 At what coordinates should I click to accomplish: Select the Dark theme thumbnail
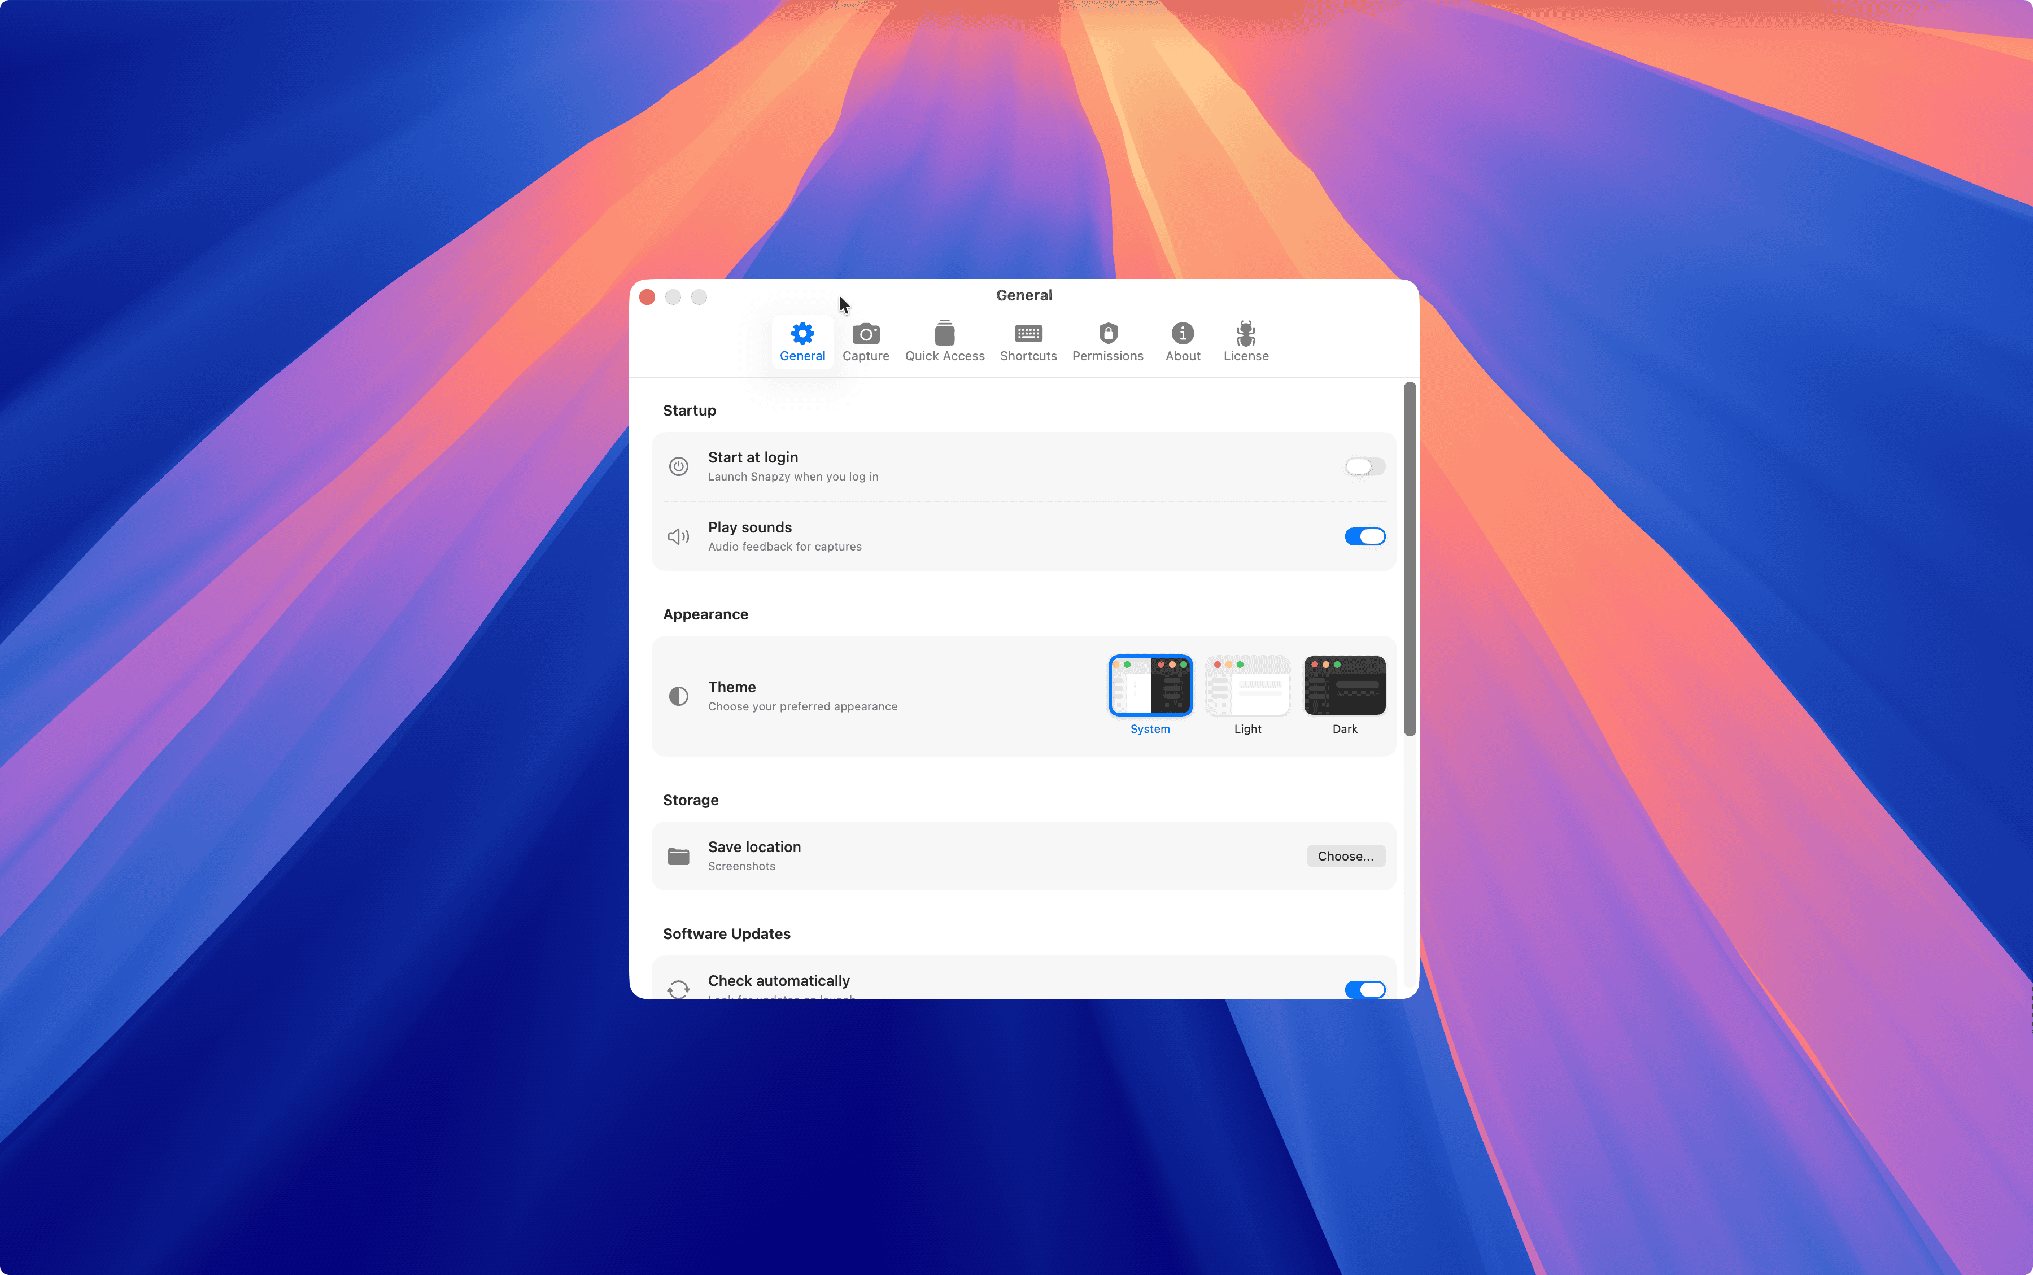click(x=1344, y=685)
